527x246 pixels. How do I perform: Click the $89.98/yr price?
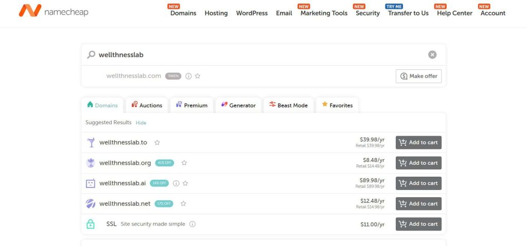pos(372,180)
